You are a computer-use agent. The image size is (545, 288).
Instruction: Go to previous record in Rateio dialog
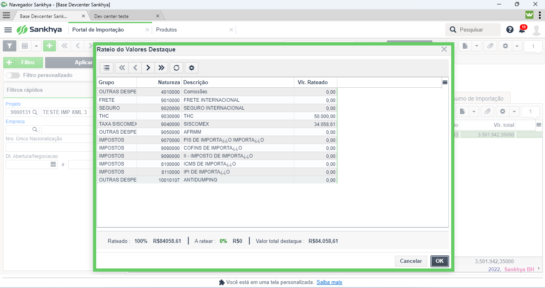pyautogui.click(x=135, y=68)
